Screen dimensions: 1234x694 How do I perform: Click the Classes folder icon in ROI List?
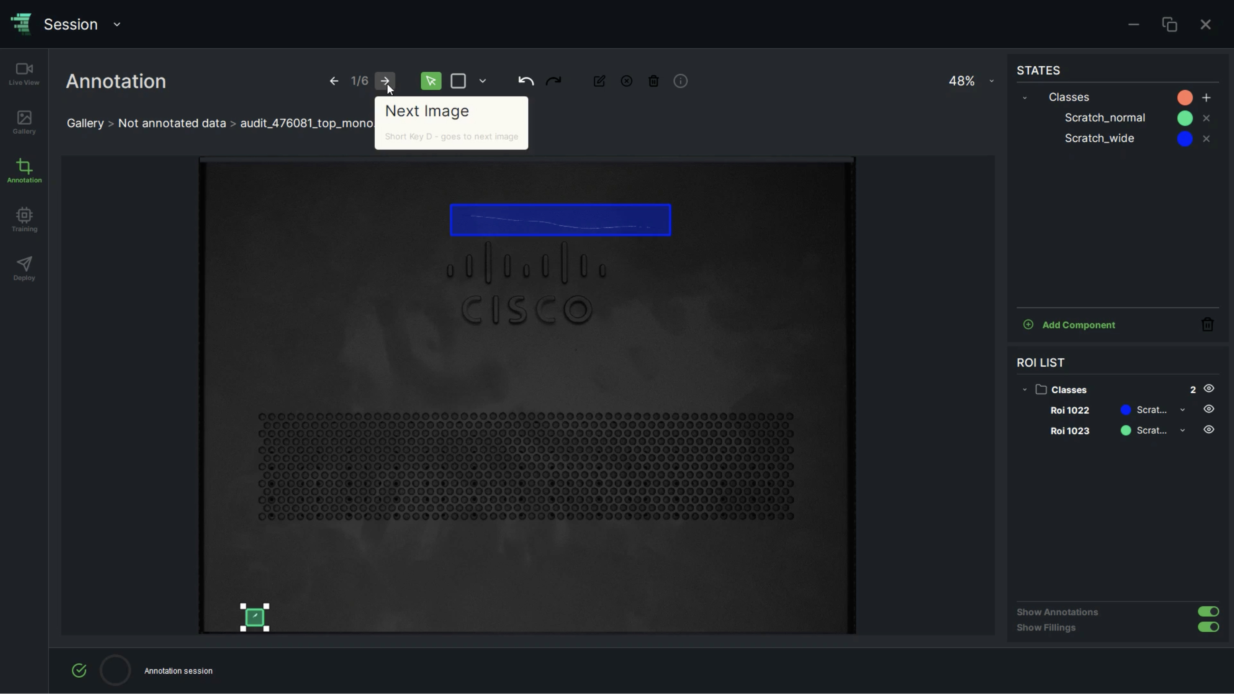1041,389
